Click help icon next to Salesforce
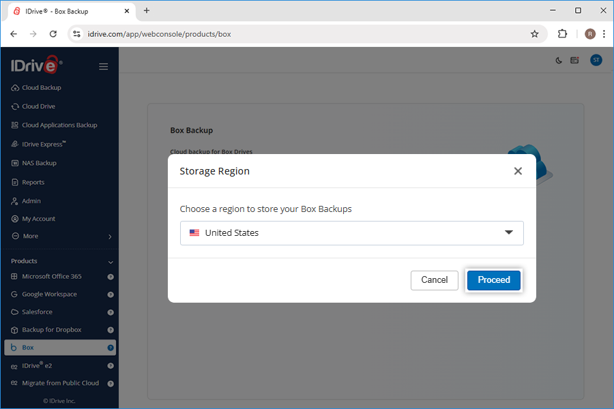The width and height of the screenshot is (614, 409). coord(111,312)
